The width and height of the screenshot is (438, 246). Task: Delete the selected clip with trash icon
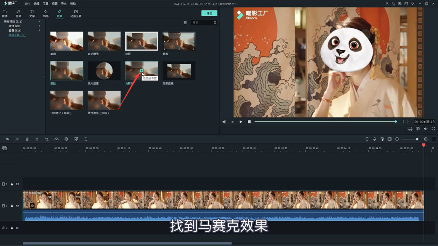[27, 139]
